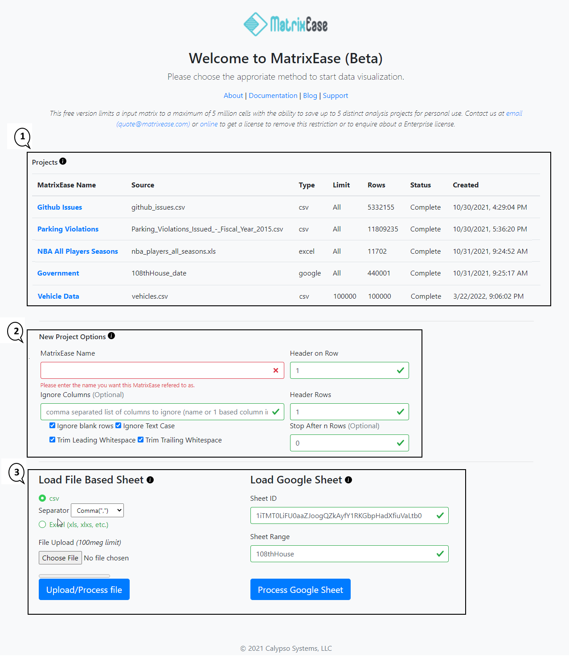Viewport: 569px width, 657px height.
Task: Click the file upload progress bar
Action: click(74, 576)
